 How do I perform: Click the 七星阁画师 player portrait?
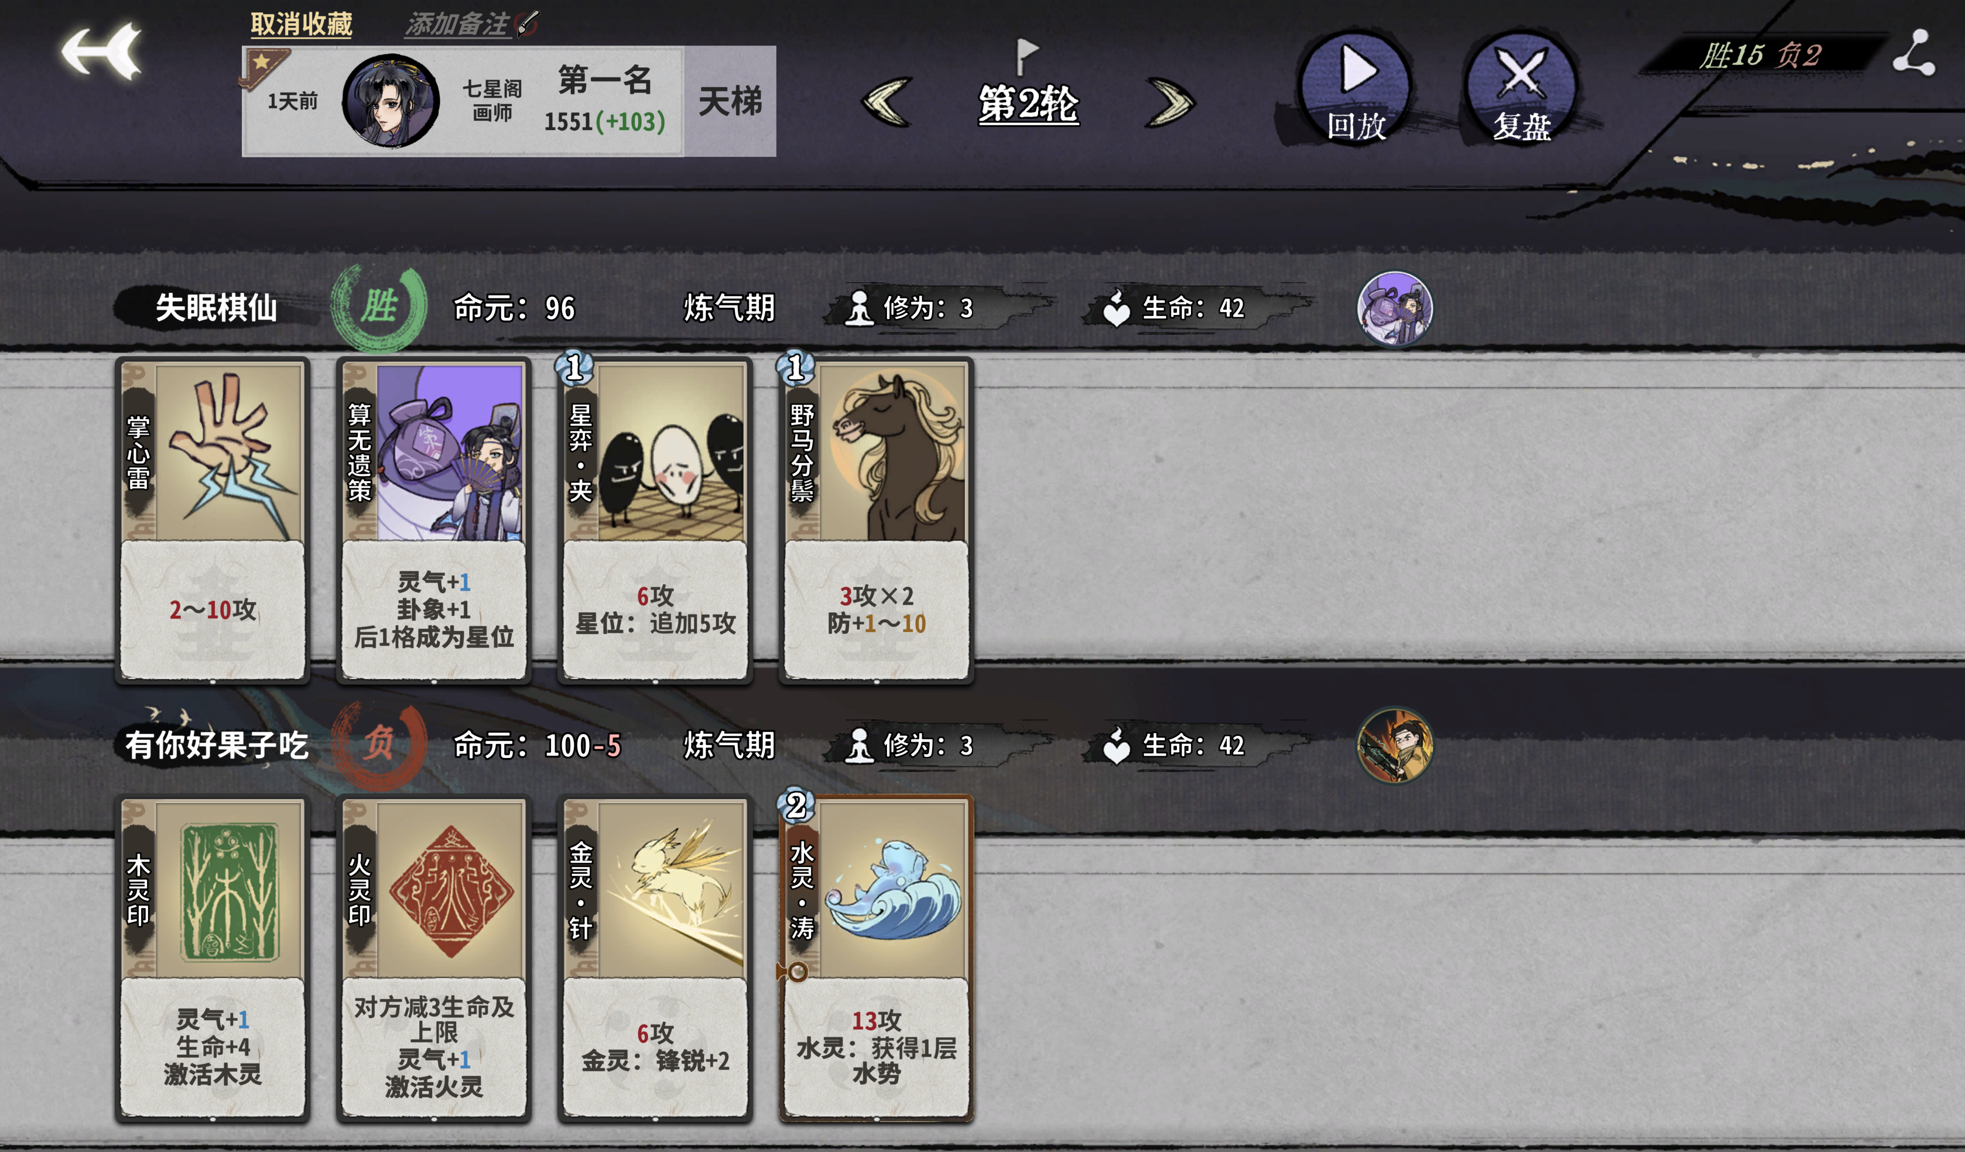point(391,101)
